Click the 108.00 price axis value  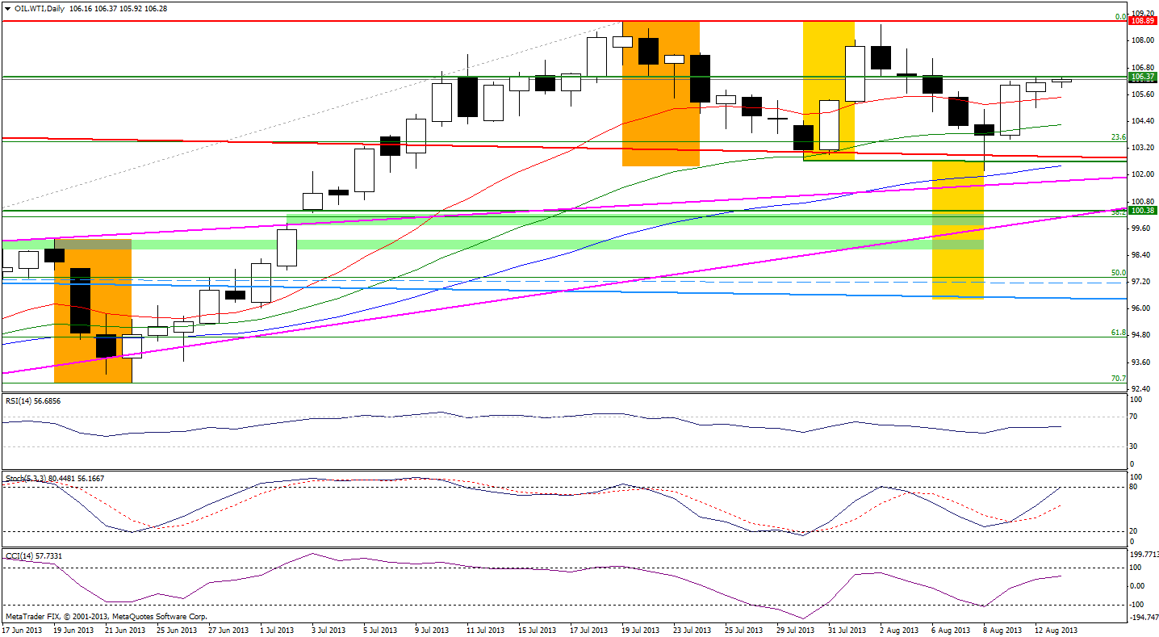pos(1142,40)
